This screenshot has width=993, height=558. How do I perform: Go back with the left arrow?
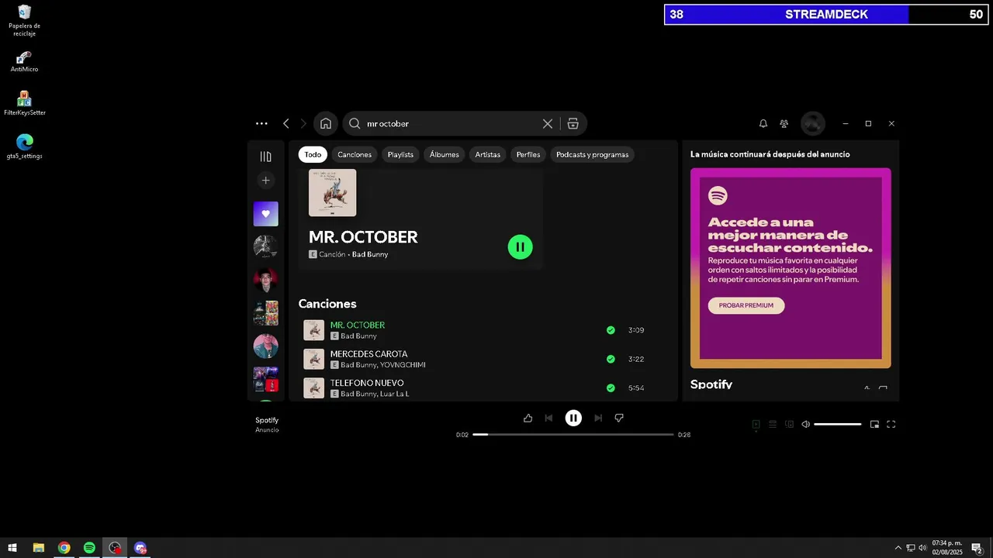(286, 123)
